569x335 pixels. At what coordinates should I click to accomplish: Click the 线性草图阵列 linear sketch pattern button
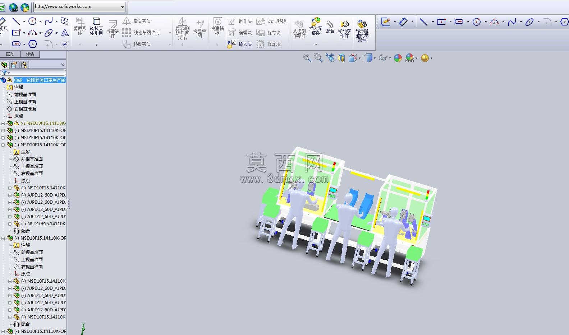click(x=141, y=33)
